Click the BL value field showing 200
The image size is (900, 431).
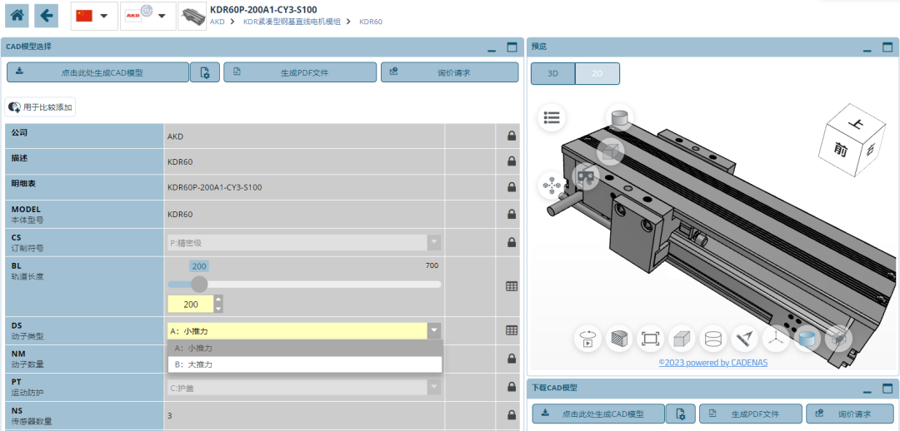[x=190, y=305]
